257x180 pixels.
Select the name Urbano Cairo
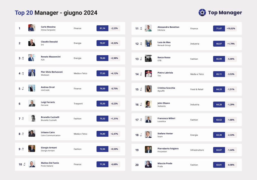(x=48, y=132)
